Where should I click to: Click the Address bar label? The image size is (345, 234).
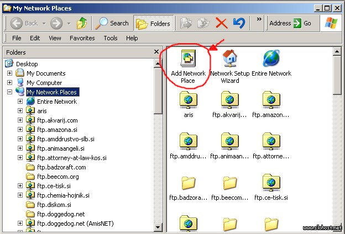280,23
